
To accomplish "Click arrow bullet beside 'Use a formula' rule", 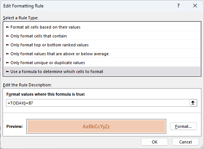I will pos(8,72).
